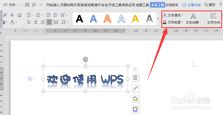Click the 分享文档 link

(x=191, y=5)
